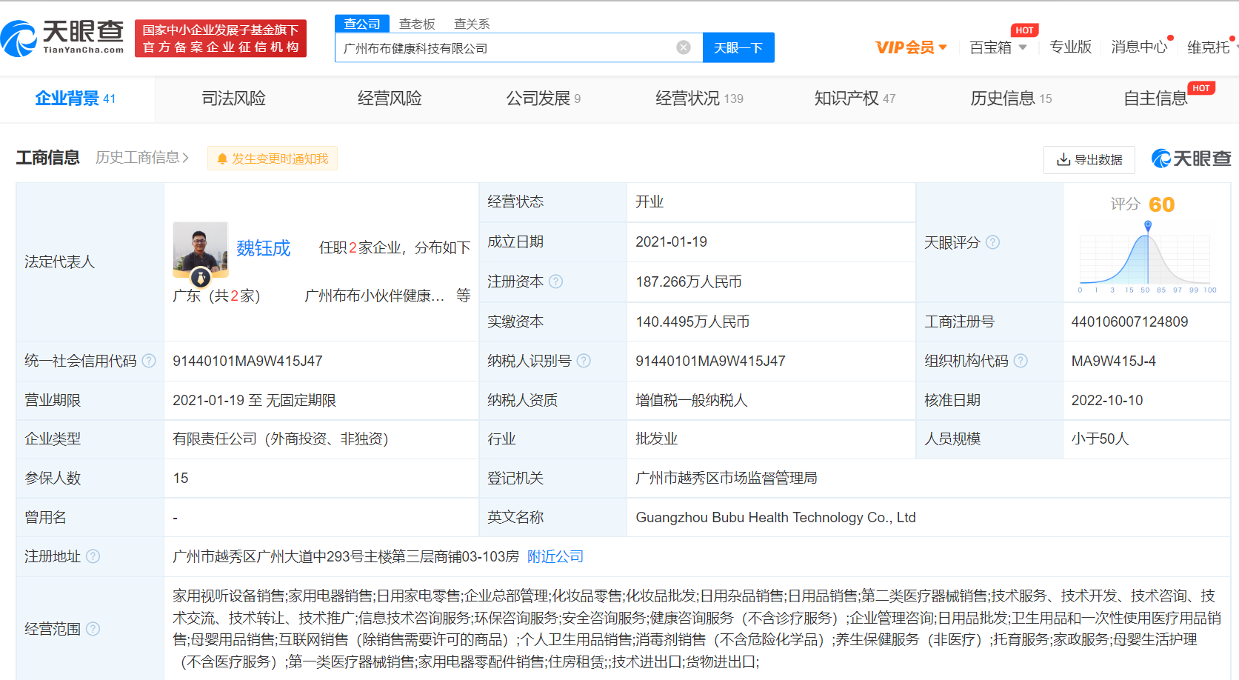Click 发生变更时通知我 button
1239x680 pixels.
273,159
